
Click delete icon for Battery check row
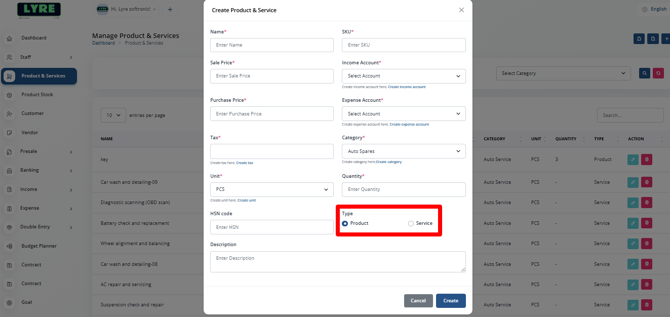point(647,223)
